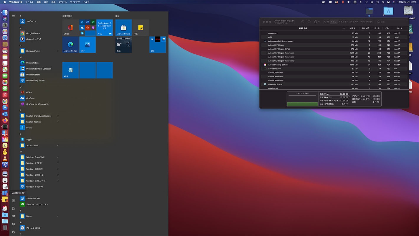
Task: Click the Start menu power icon
Action: point(13,232)
